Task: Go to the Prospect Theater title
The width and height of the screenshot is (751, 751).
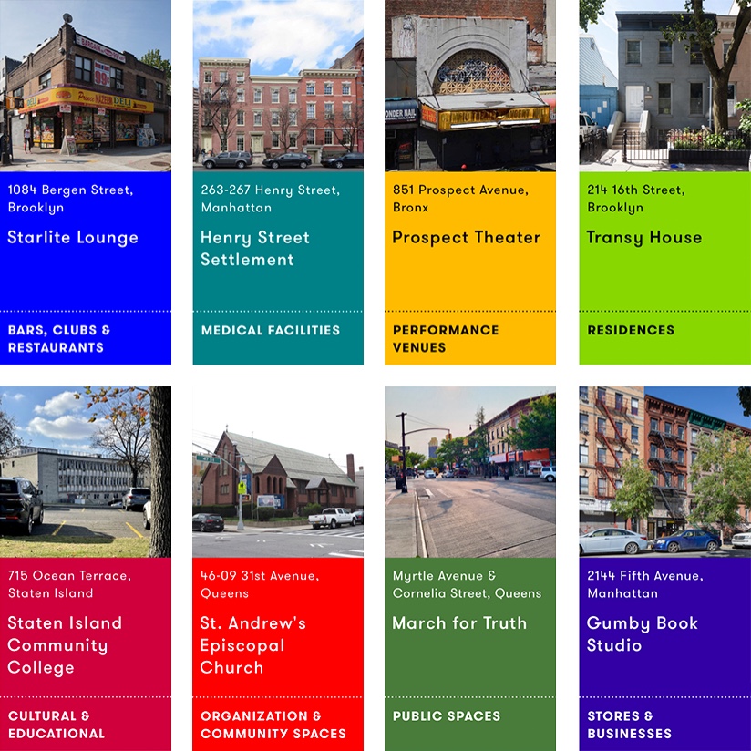Action: click(466, 238)
